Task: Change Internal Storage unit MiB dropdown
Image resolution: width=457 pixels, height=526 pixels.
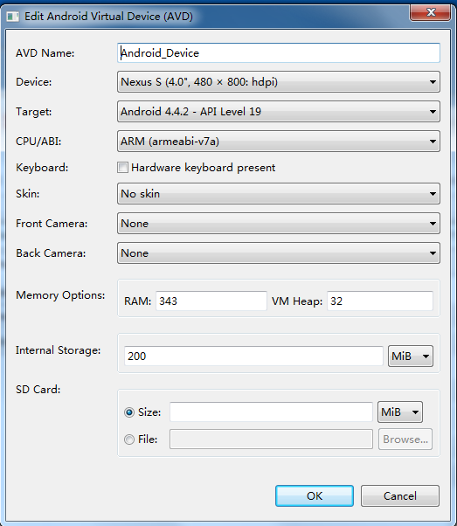Action: (x=411, y=356)
